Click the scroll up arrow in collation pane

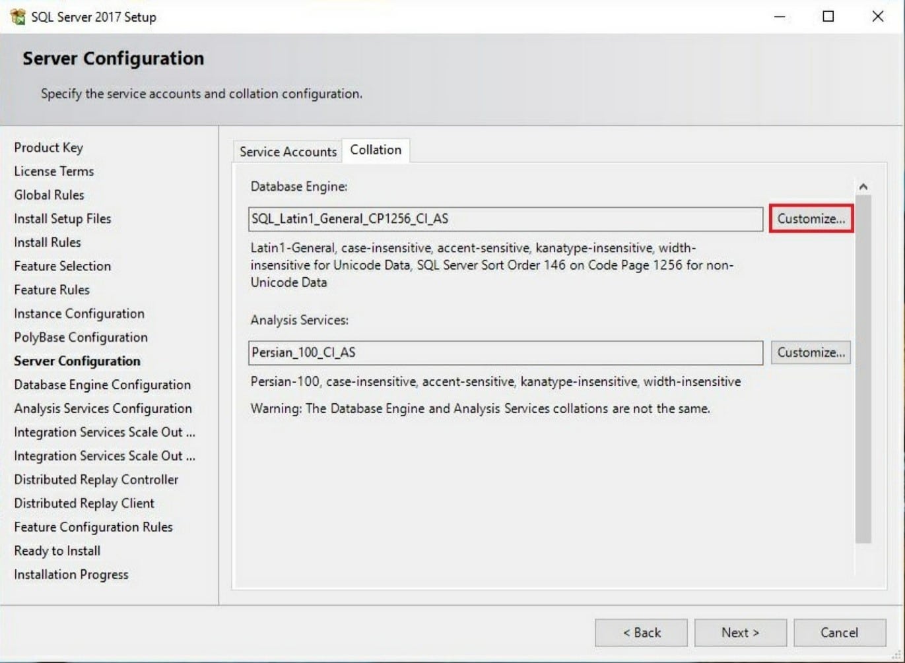coord(863,187)
